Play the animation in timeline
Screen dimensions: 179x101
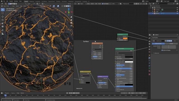pyautogui.click(x=75, y=93)
